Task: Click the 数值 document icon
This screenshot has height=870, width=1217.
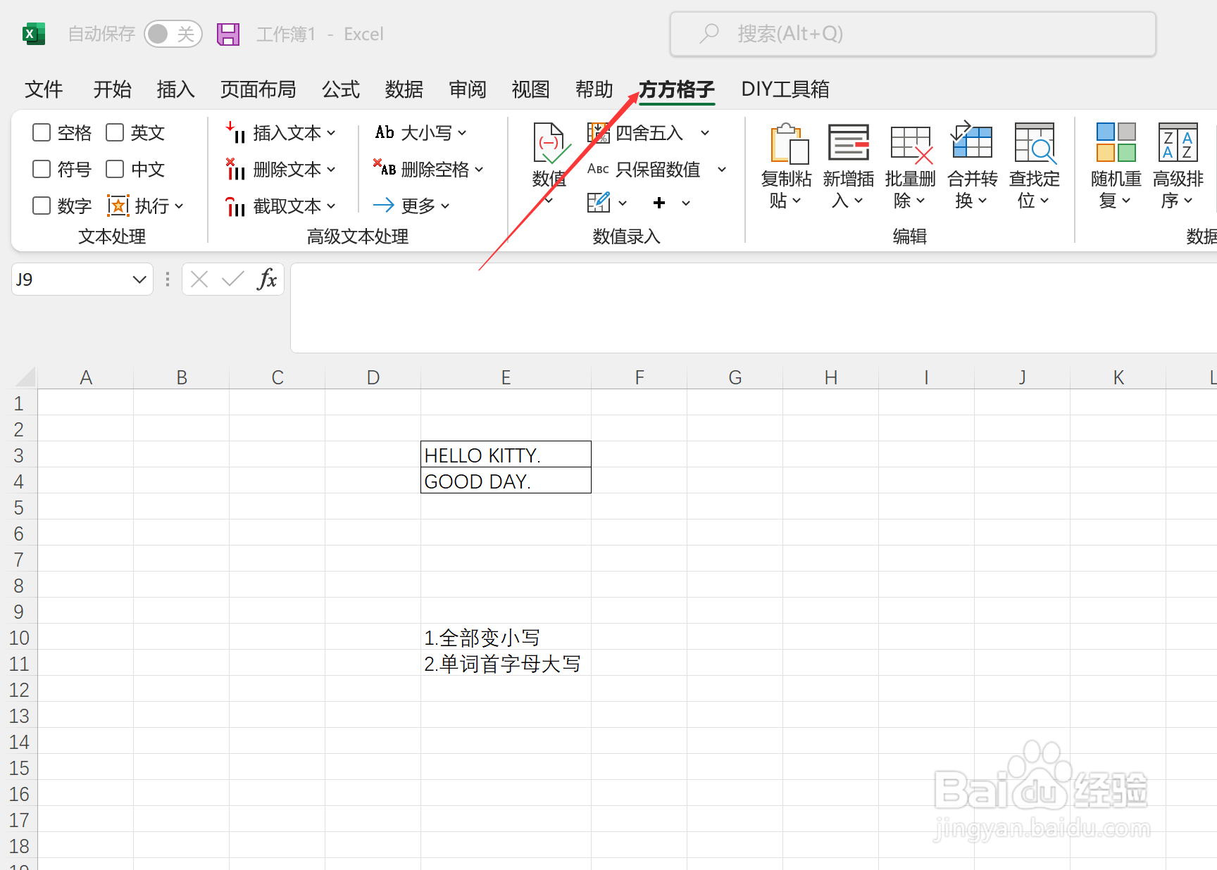Action: [550, 144]
